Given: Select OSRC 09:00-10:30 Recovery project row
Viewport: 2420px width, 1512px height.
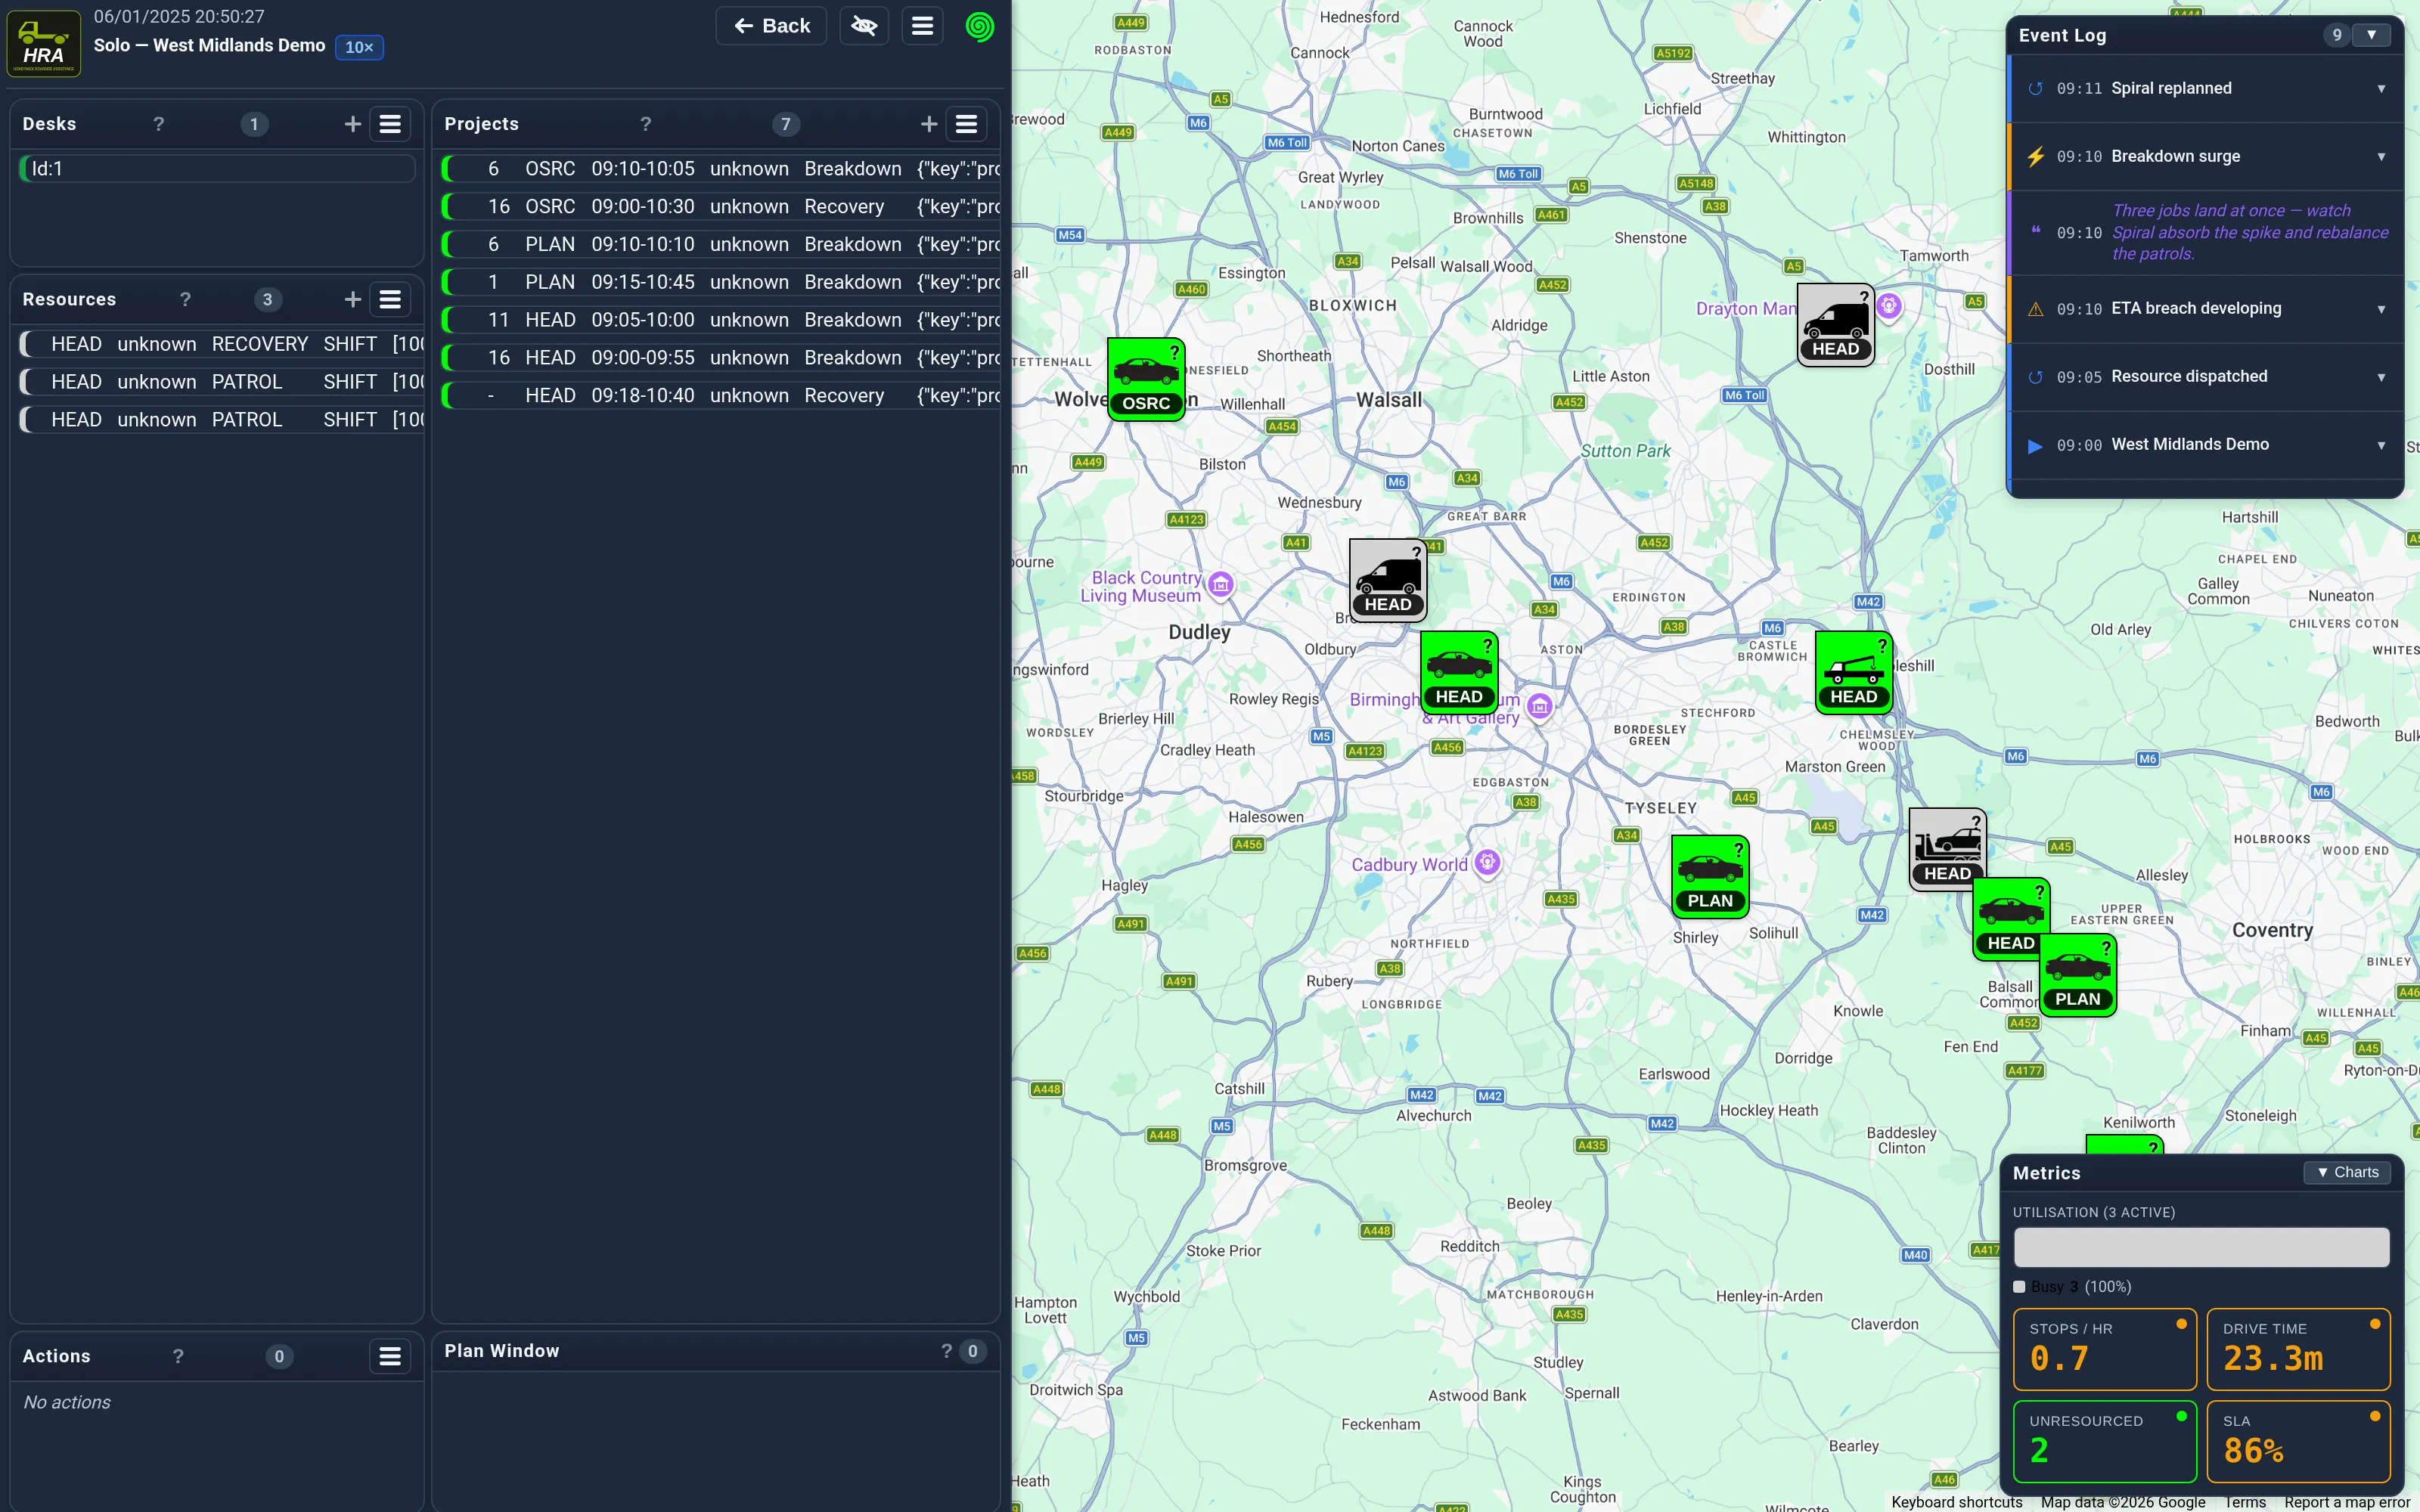Looking at the screenshot, I should click(720, 207).
